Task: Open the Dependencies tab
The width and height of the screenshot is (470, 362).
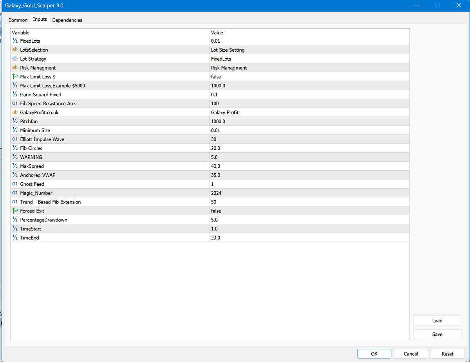Action: 67,20
